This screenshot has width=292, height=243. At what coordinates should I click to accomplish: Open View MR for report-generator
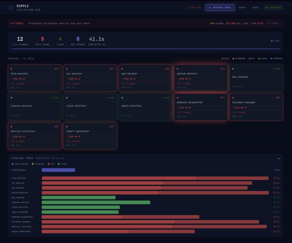(90, 137)
